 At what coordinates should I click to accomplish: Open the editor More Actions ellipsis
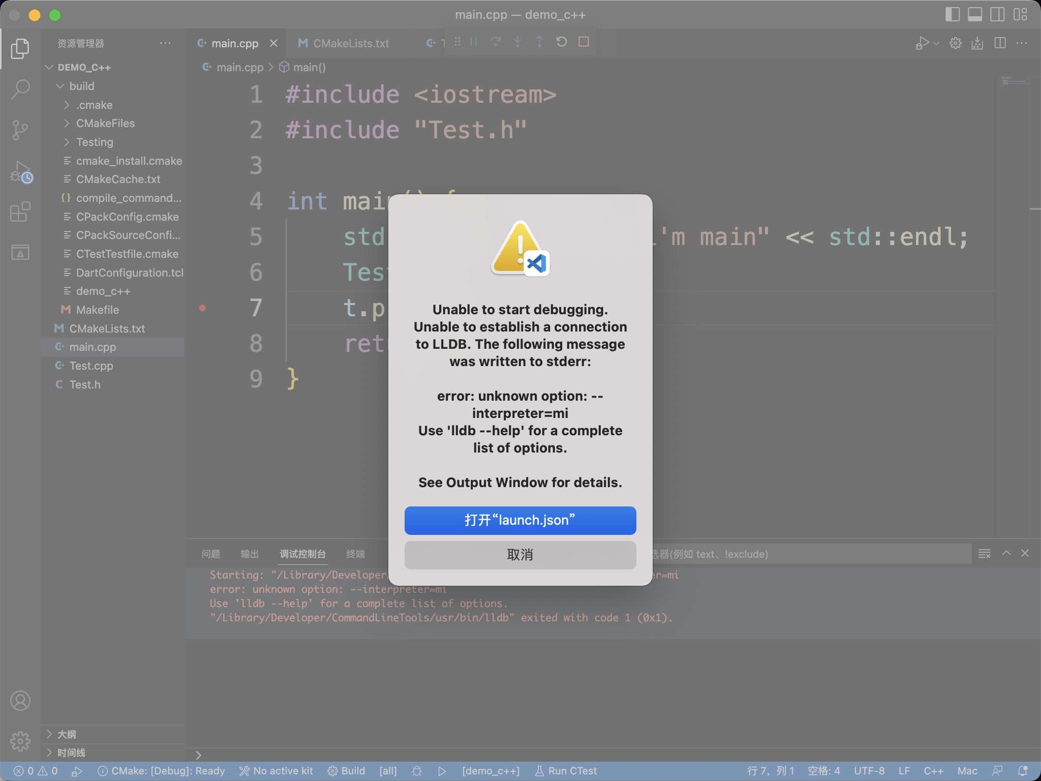(1022, 43)
